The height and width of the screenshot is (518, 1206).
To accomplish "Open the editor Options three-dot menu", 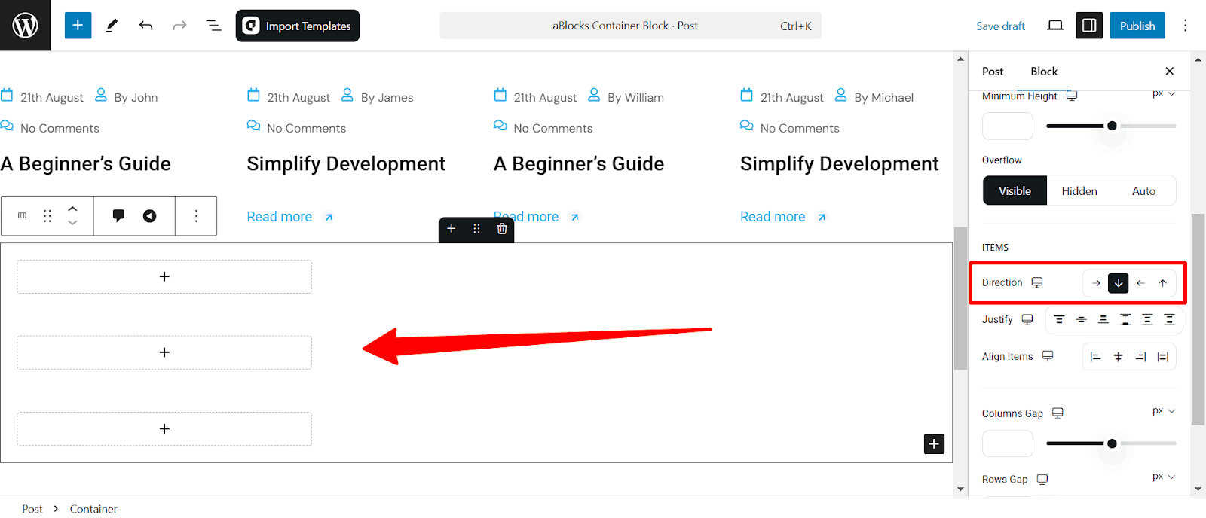I will pos(1185,26).
